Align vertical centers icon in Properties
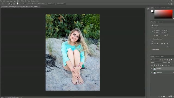This screenshot has height=98, width=174. (165, 44)
